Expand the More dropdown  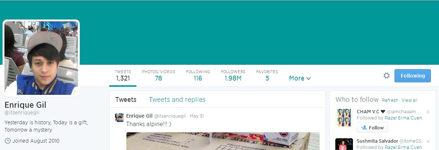coord(300,78)
